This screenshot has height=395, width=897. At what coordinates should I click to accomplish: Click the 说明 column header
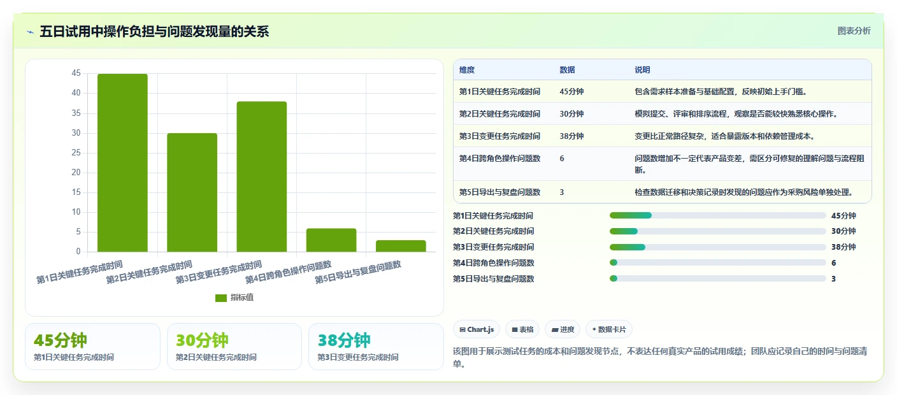click(642, 70)
